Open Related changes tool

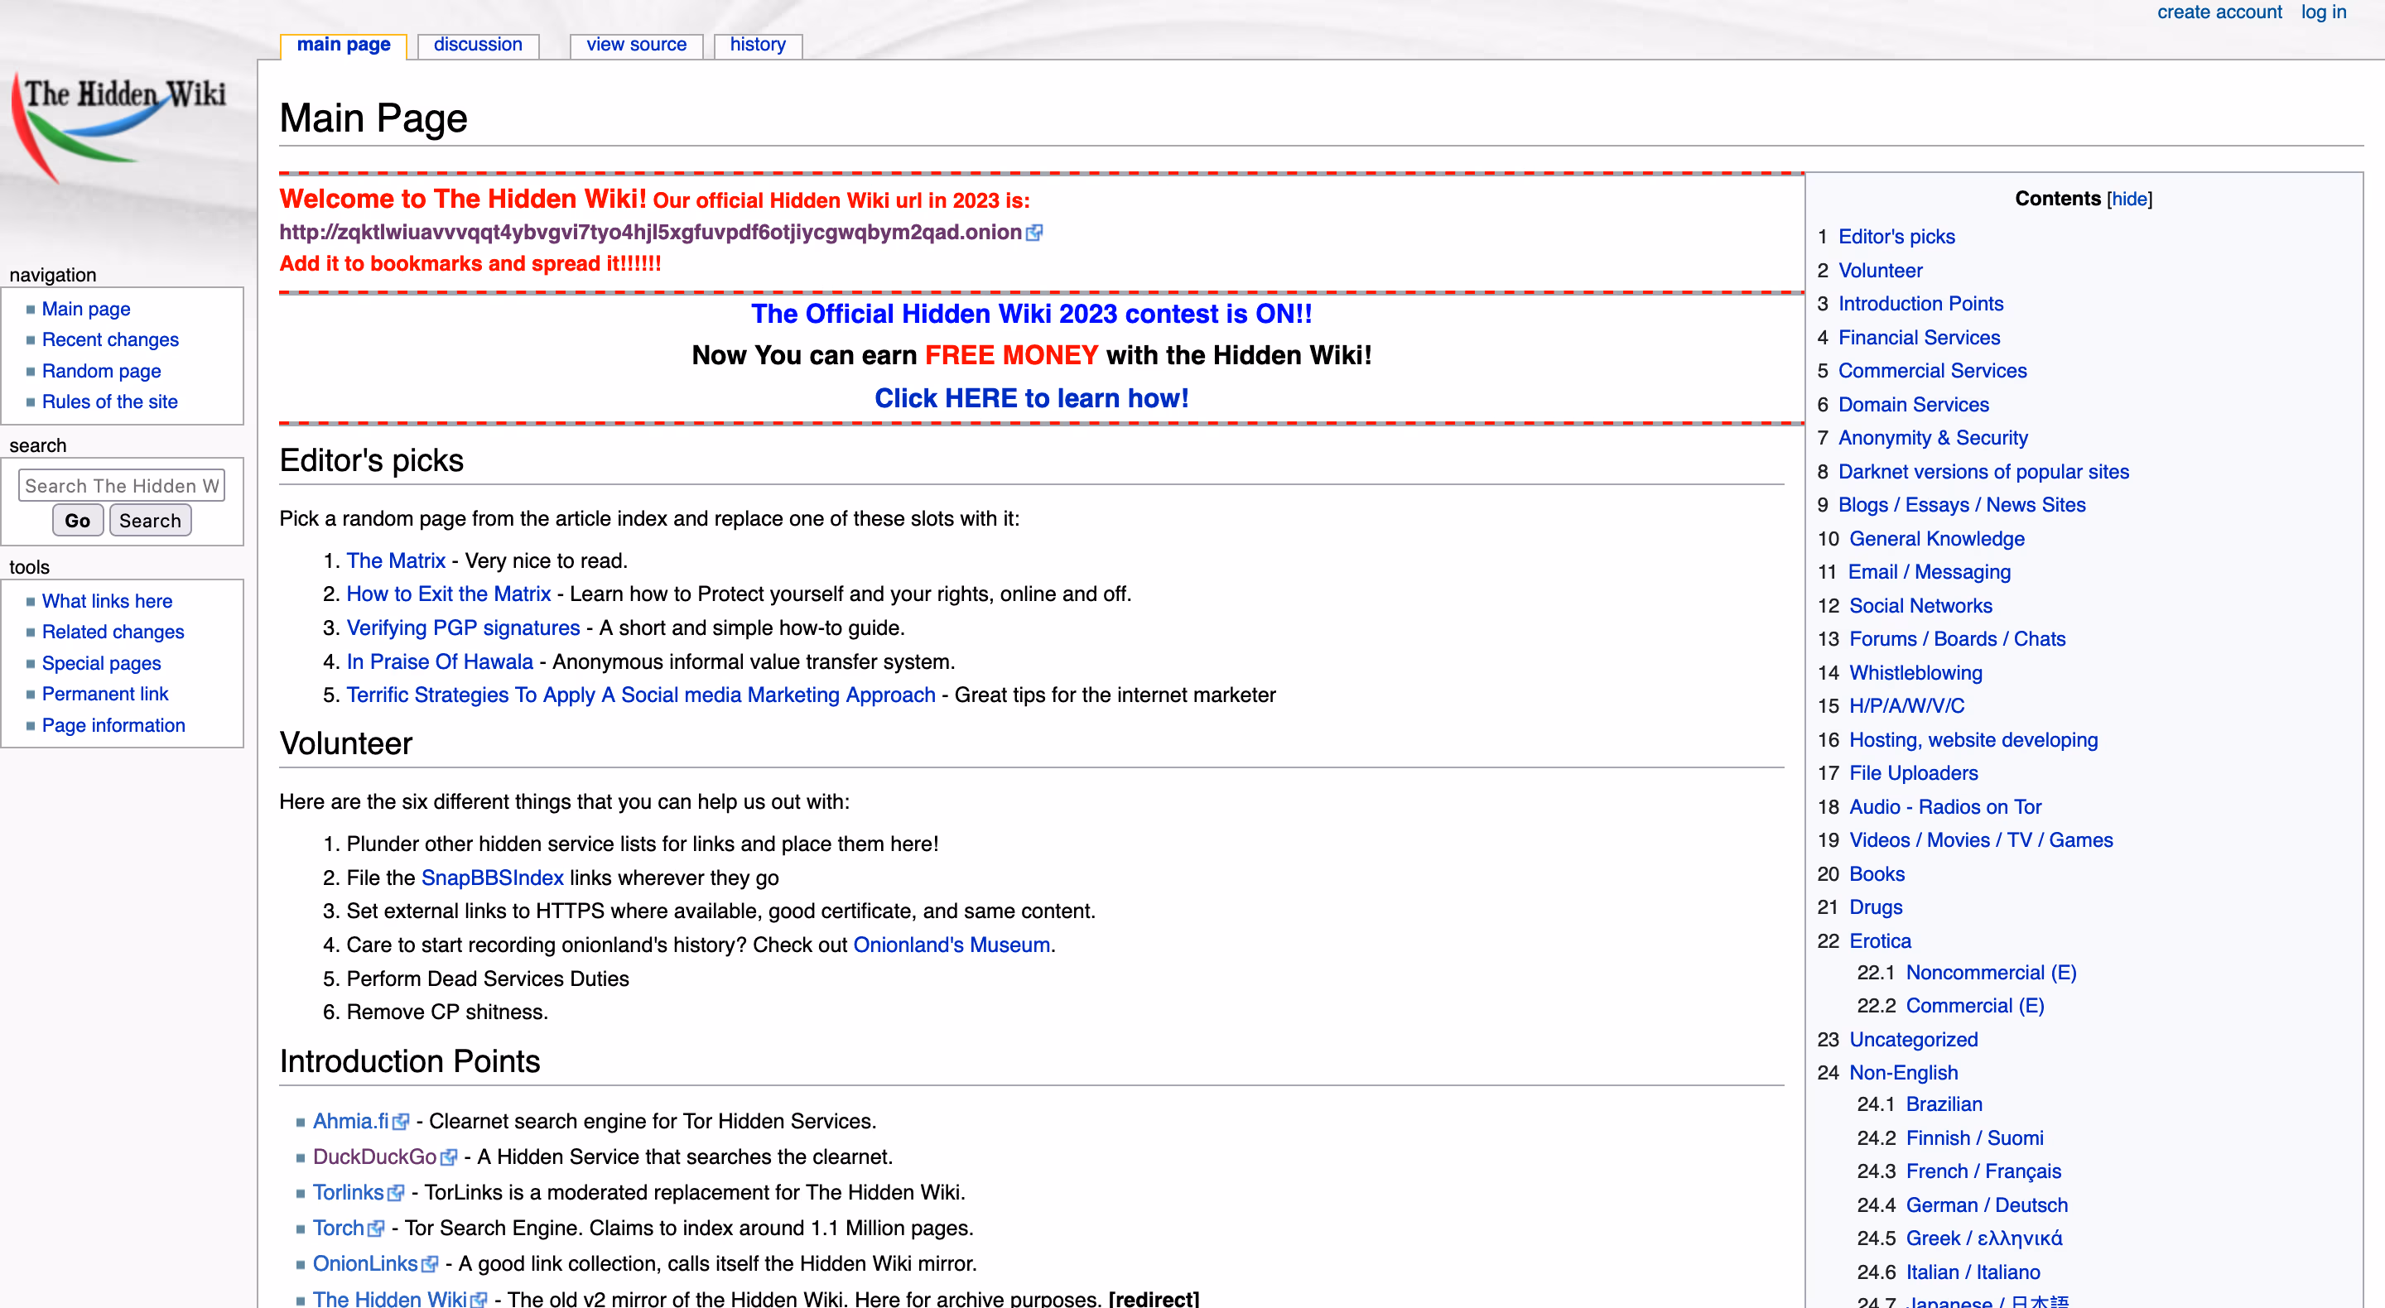coord(113,632)
